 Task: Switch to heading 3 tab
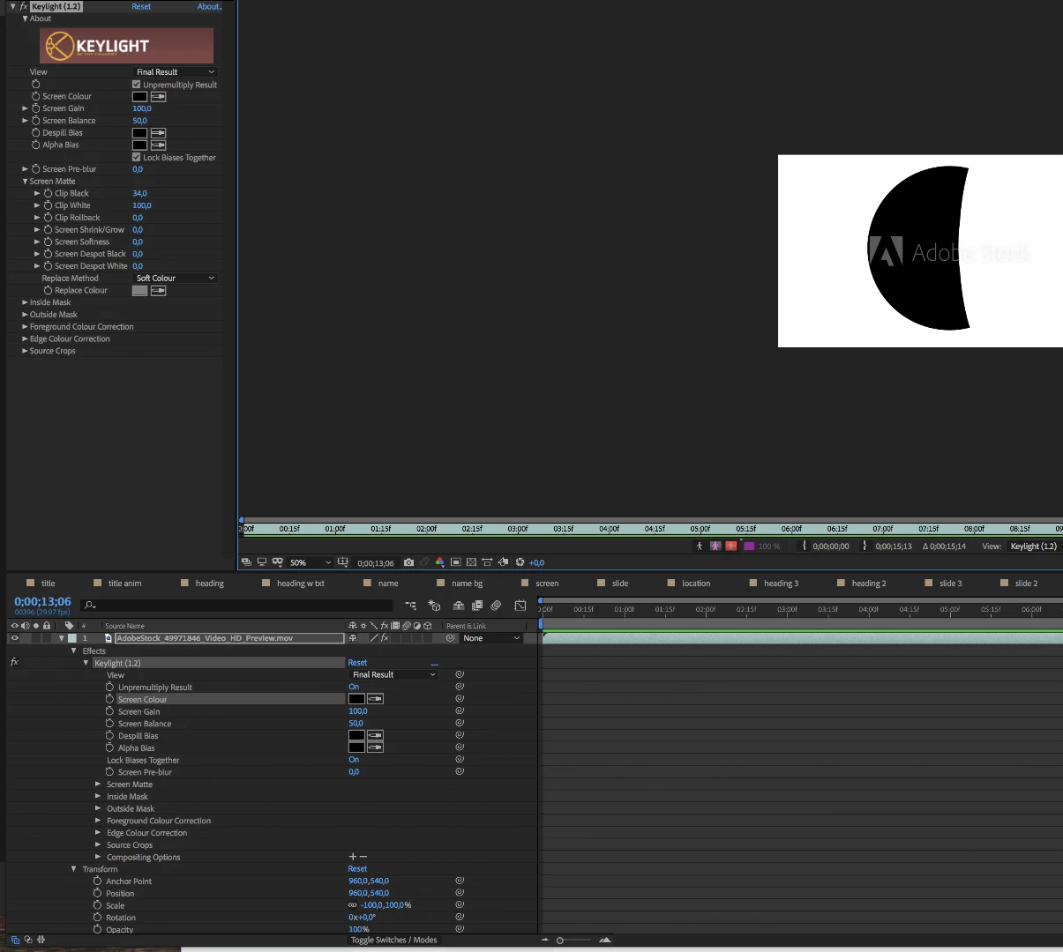pyautogui.click(x=782, y=584)
